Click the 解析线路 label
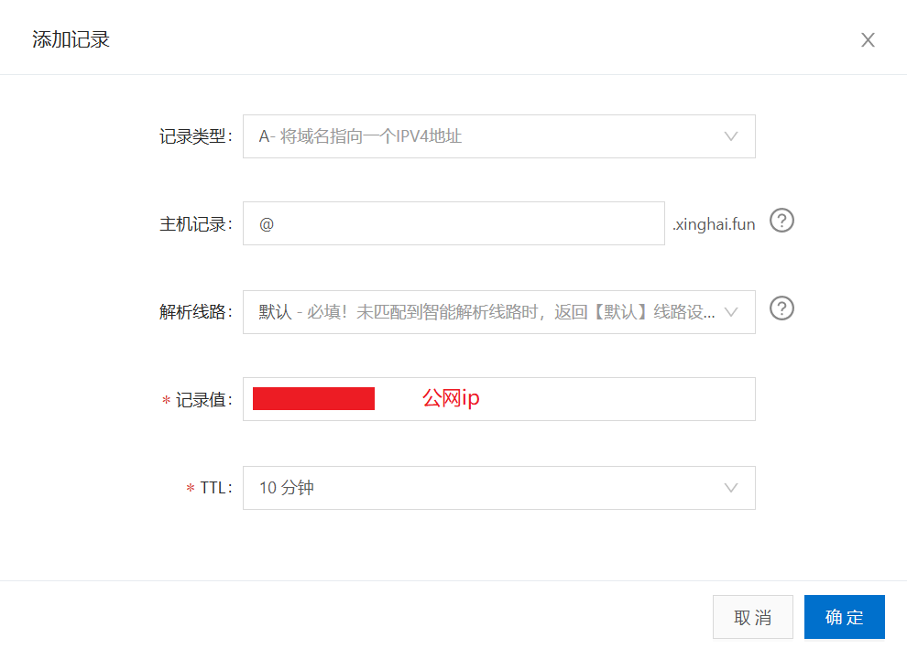 click(195, 312)
